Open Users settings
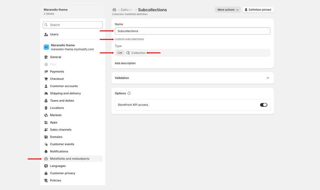This screenshot has height=190, width=320. point(72,34)
